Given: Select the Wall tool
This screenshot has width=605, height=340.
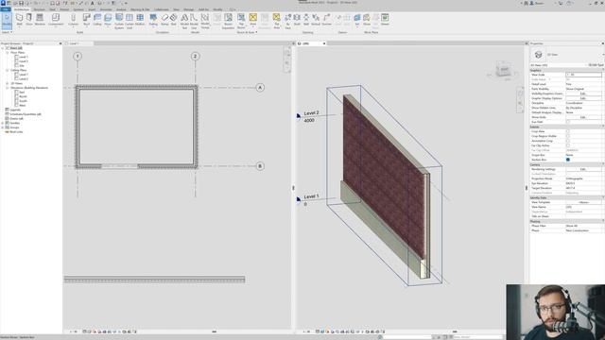Looking at the screenshot, I should (19, 20).
